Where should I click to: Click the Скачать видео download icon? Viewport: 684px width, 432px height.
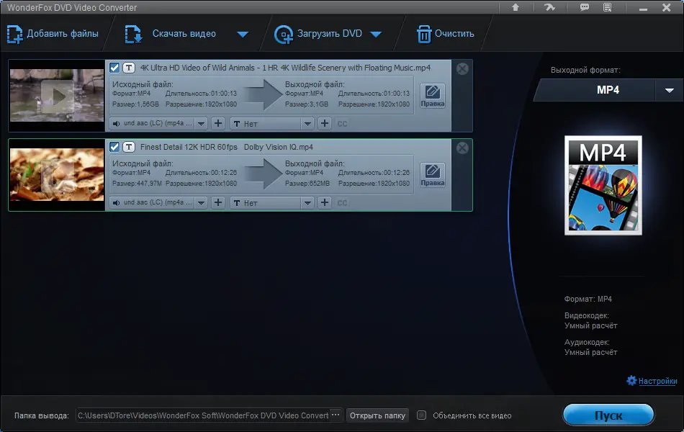tap(133, 34)
